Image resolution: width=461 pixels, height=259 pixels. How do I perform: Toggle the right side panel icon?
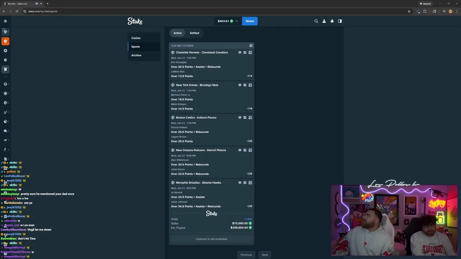point(340,21)
